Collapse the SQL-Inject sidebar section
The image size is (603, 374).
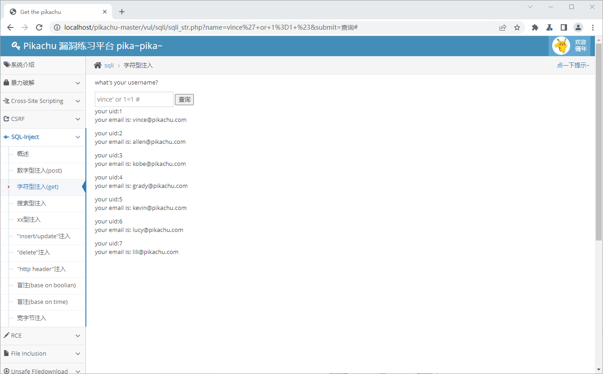click(43, 137)
